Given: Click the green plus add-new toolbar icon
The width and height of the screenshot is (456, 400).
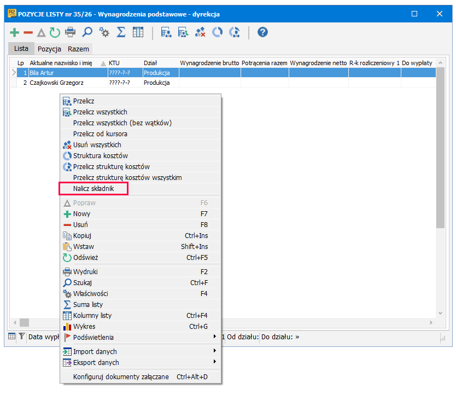Looking at the screenshot, I should (x=14, y=32).
